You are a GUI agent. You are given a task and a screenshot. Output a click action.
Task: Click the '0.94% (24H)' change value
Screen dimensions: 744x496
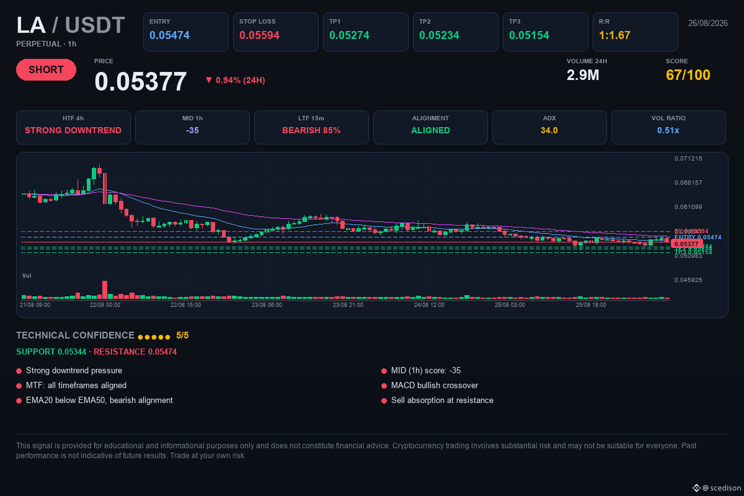pyautogui.click(x=240, y=80)
